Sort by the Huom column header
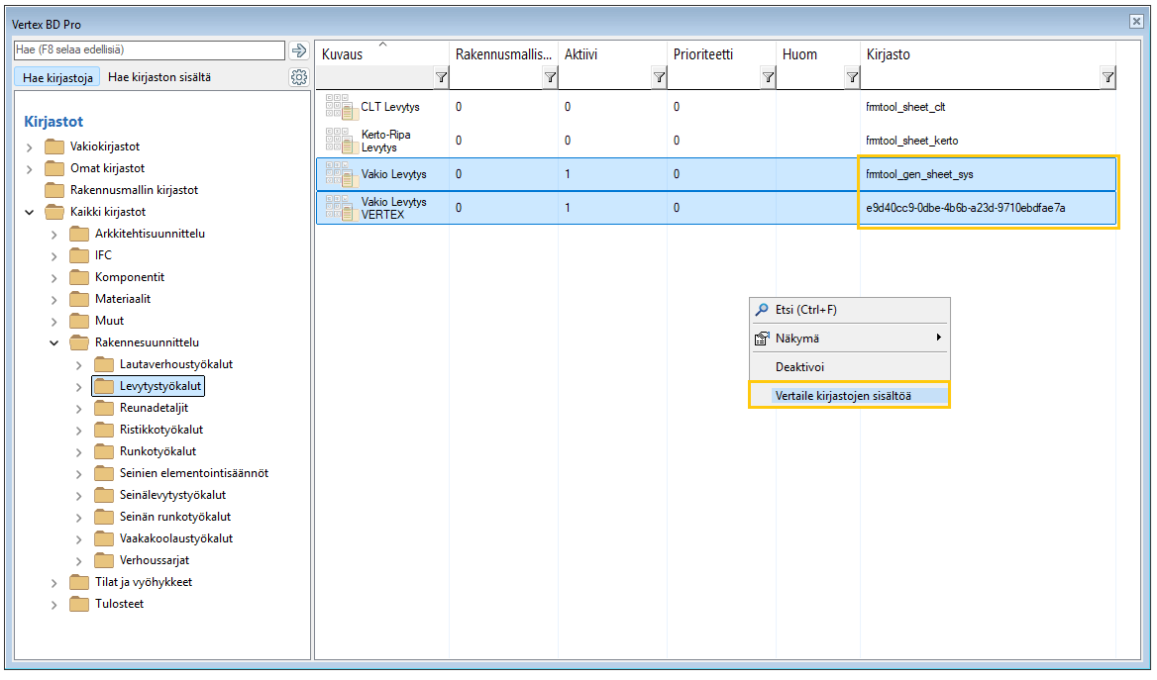The width and height of the screenshot is (1157, 680). [x=817, y=54]
